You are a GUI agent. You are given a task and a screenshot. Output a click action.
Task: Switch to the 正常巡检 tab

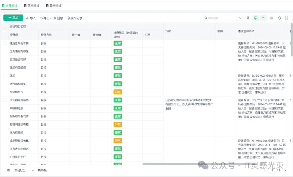tap(31, 6)
